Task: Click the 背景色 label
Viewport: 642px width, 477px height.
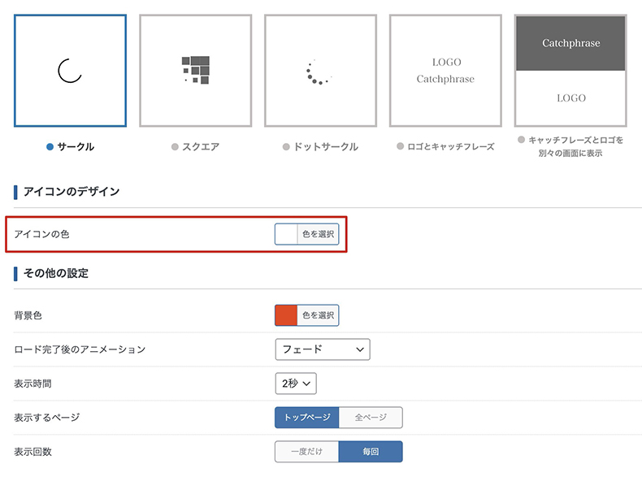Action: click(x=28, y=315)
